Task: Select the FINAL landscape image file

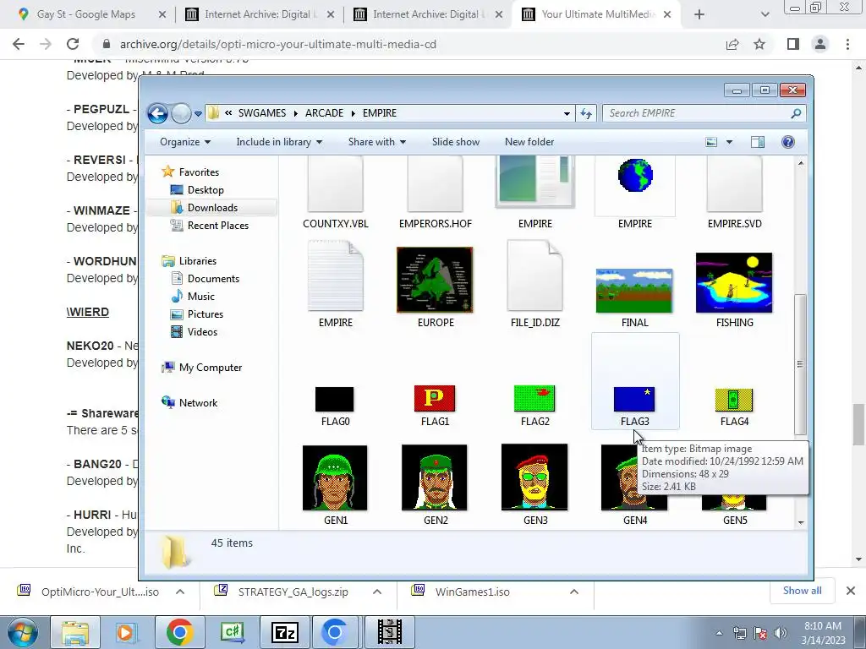Action: 634,291
